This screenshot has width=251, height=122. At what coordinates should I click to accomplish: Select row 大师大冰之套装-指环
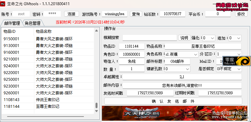[48, 66]
